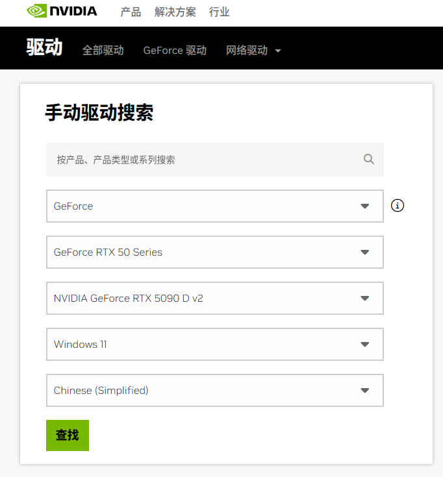The width and height of the screenshot is (443, 477).
Task: Switch to the GeForce 驱动 tab
Action: click(175, 51)
